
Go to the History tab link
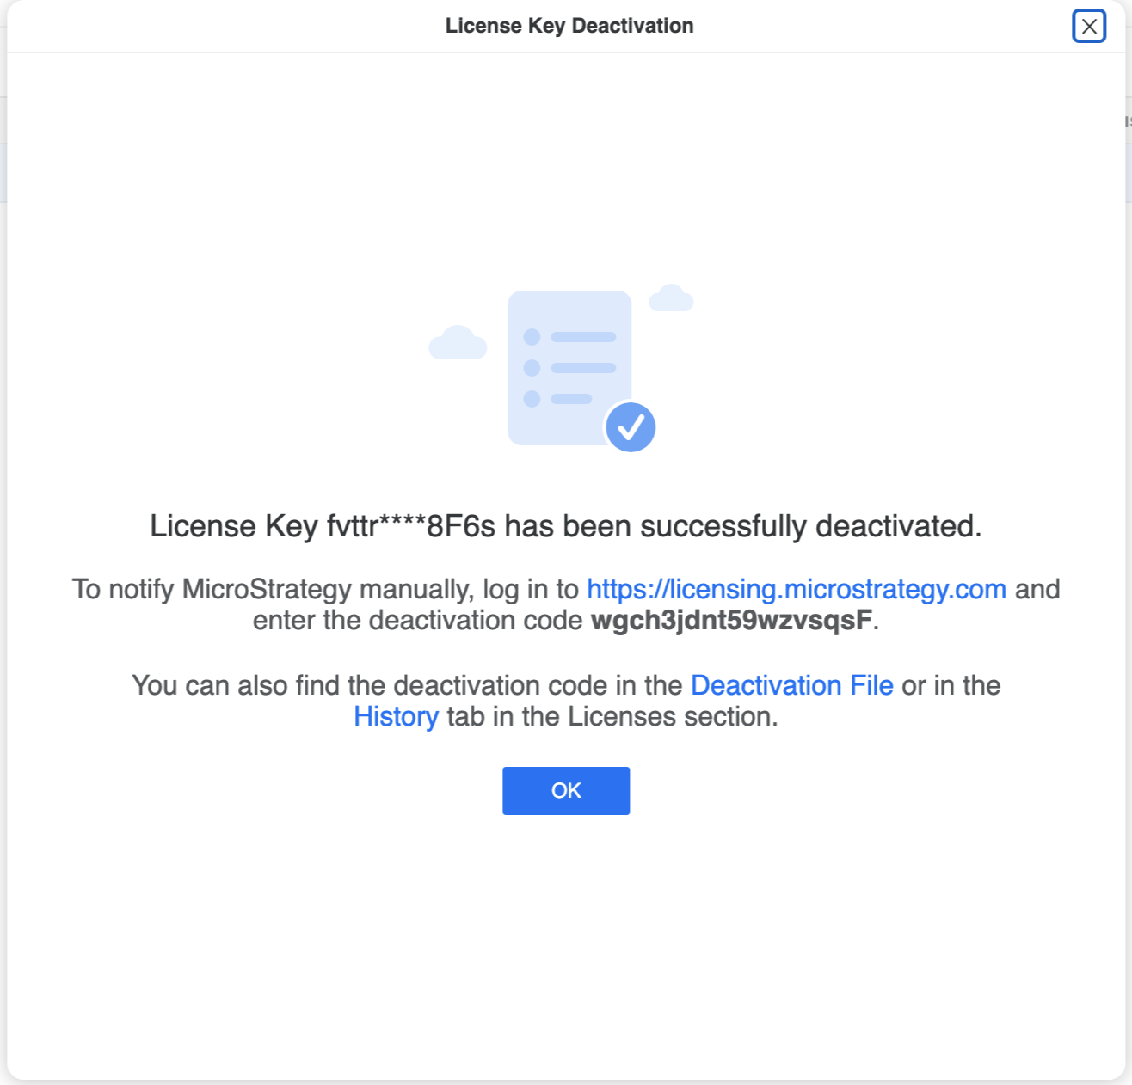pyautogui.click(x=397, y=716)
